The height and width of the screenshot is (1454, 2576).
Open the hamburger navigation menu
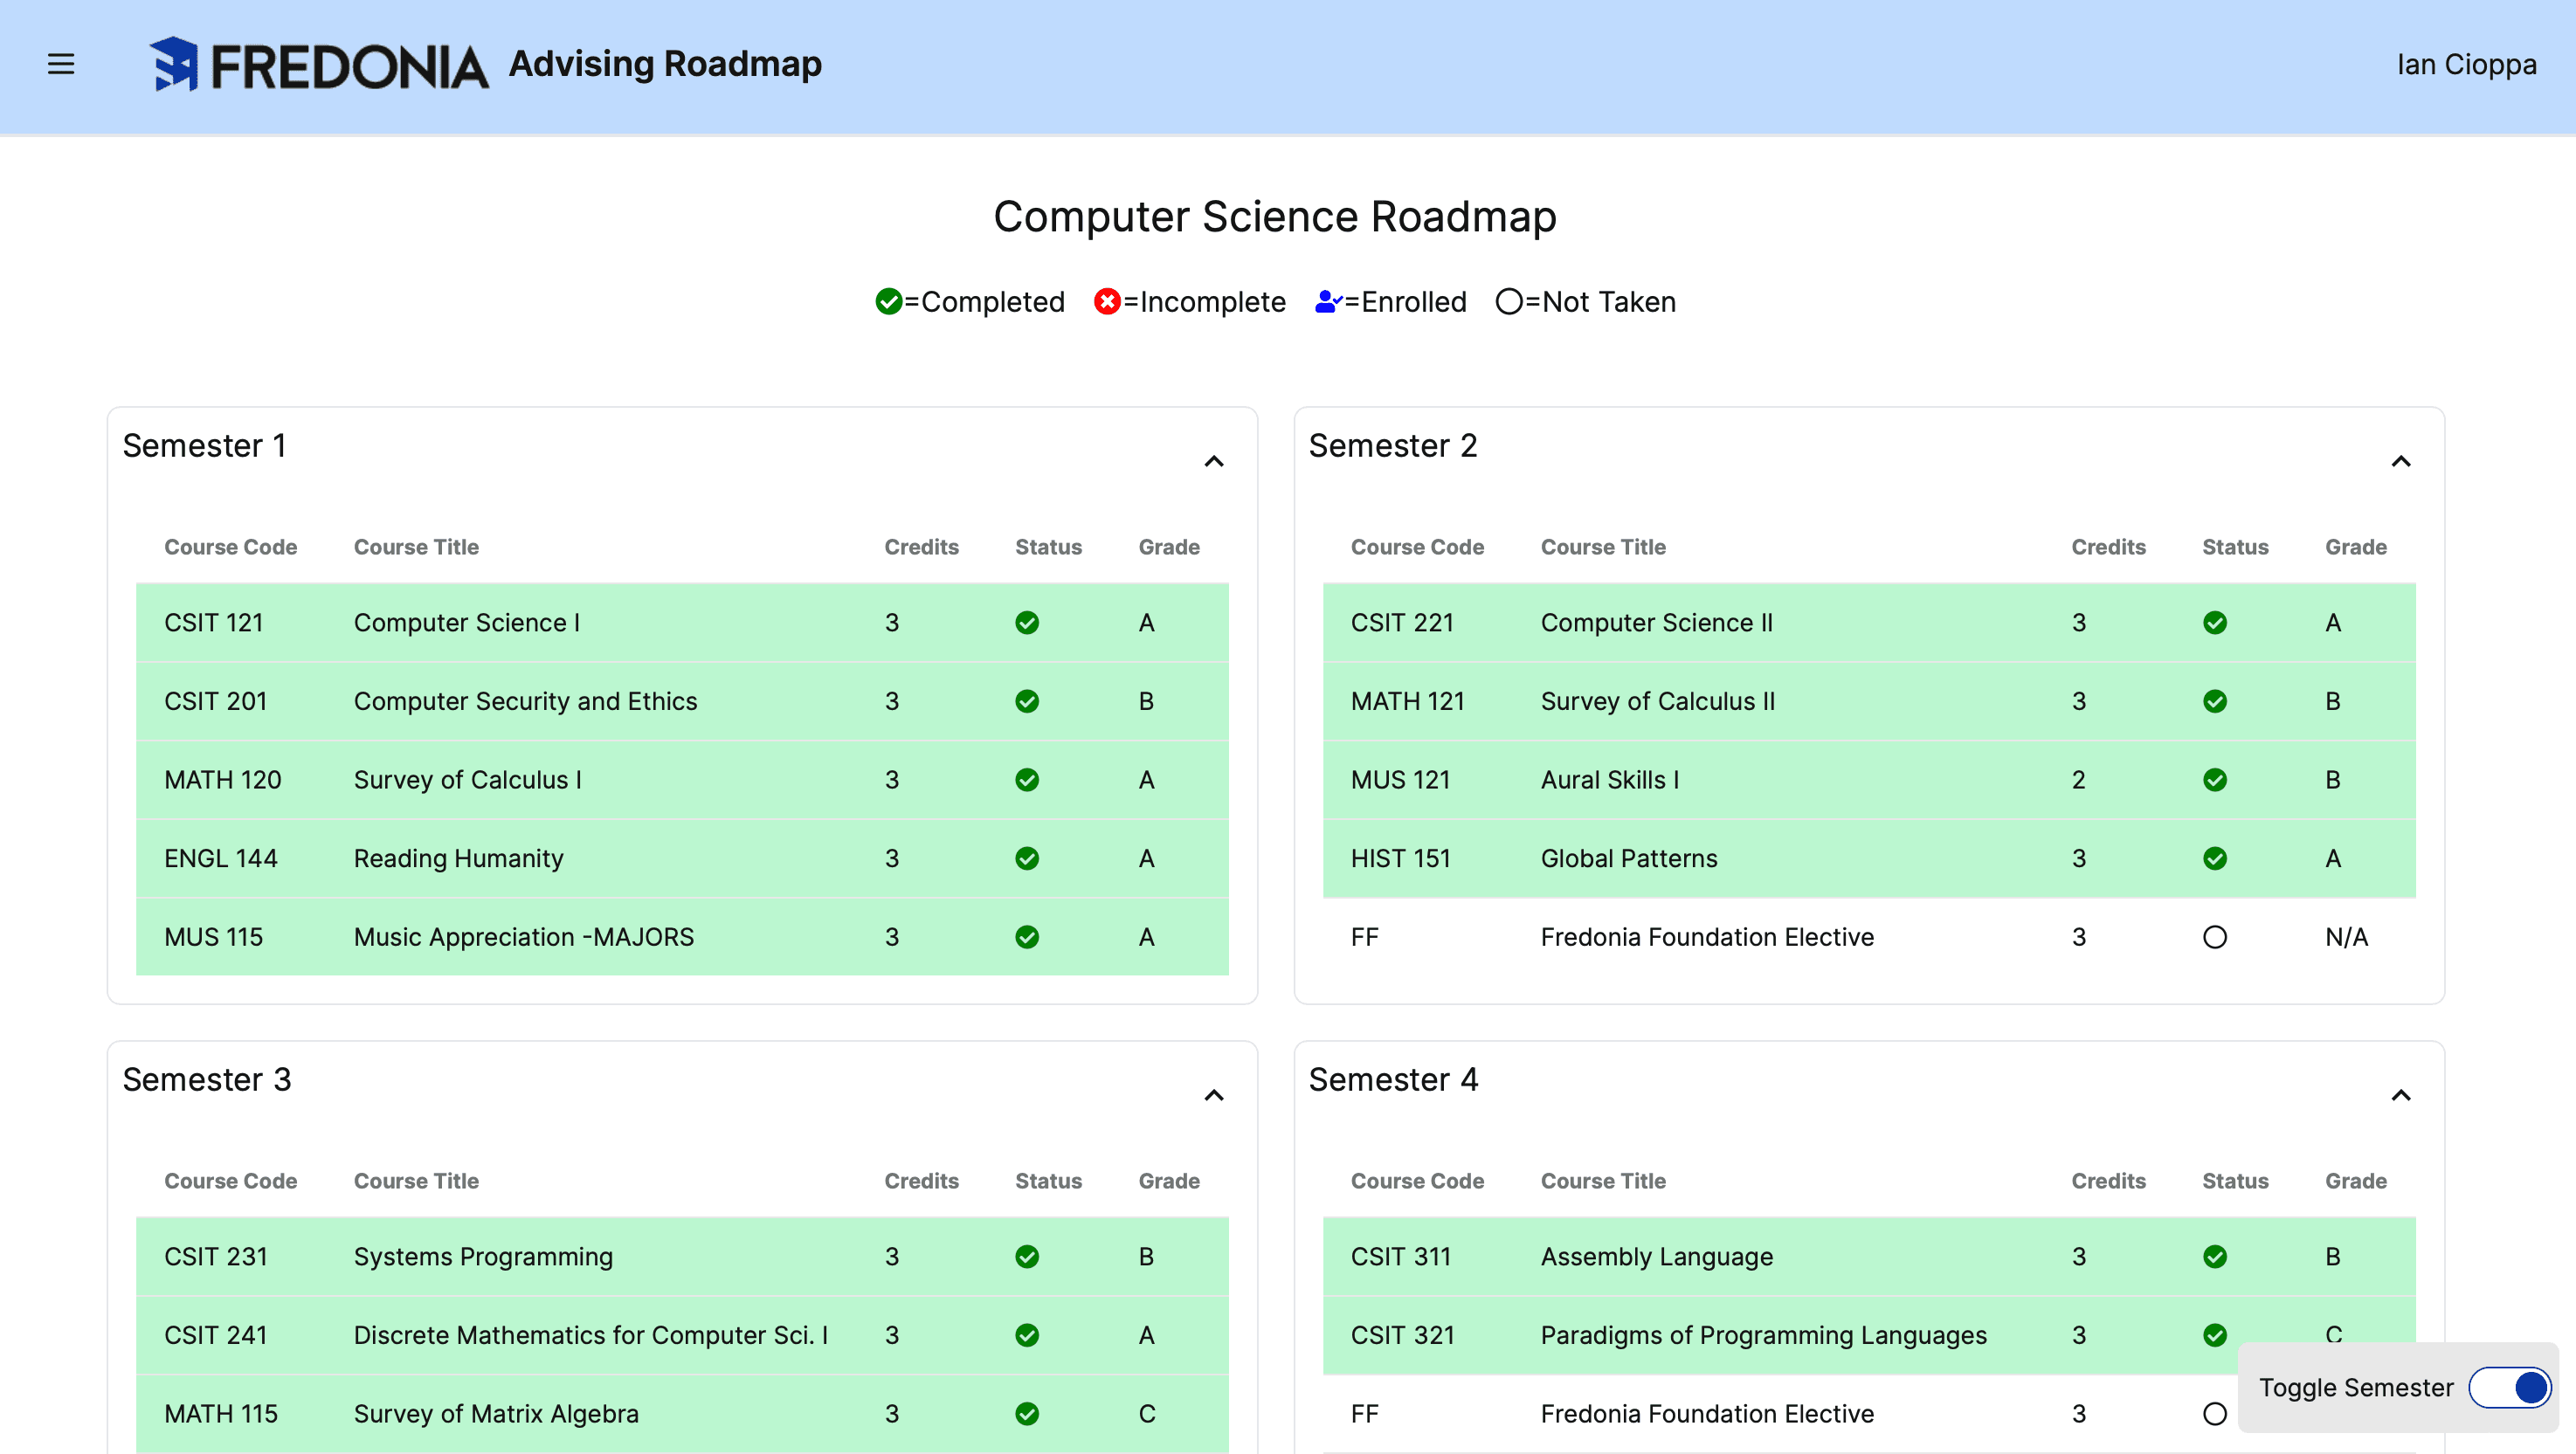point(61,64)
